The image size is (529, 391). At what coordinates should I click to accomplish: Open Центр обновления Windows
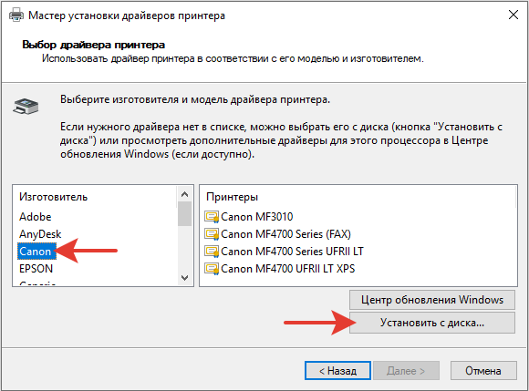pos(432,300)
